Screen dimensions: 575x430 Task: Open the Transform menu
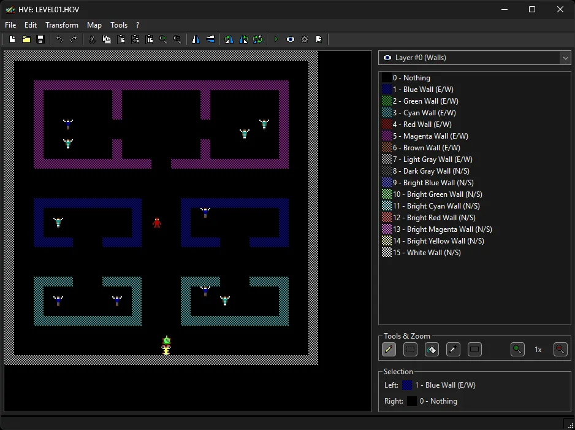pos(62,25)
